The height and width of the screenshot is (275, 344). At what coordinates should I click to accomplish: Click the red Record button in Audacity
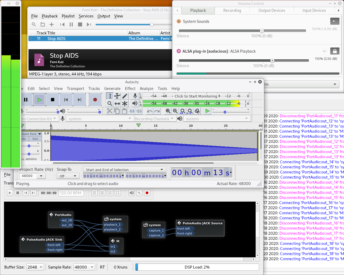[x=95, y=99]
